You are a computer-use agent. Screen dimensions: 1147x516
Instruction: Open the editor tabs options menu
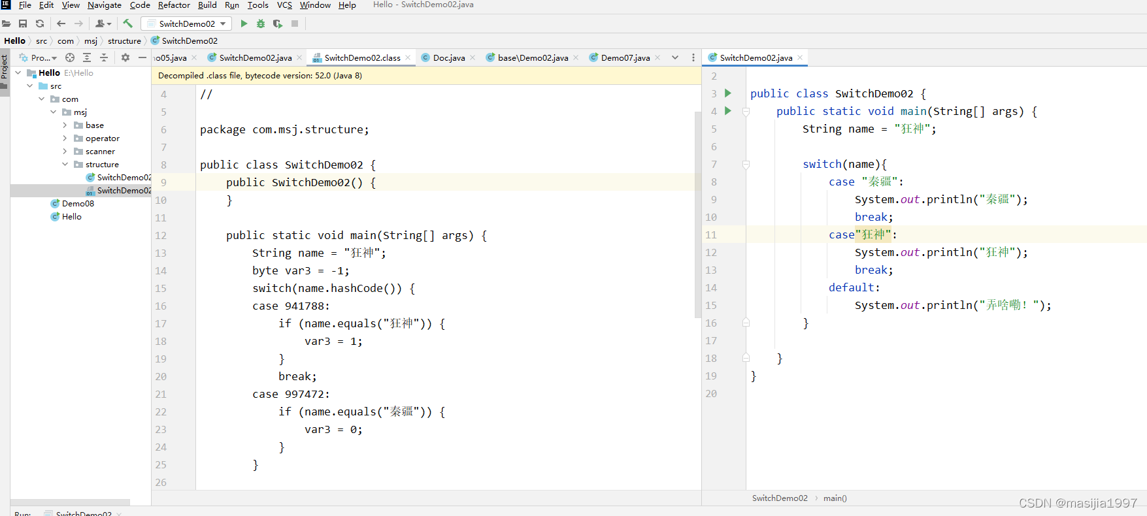pyautogui.click(x=693, y=57)
